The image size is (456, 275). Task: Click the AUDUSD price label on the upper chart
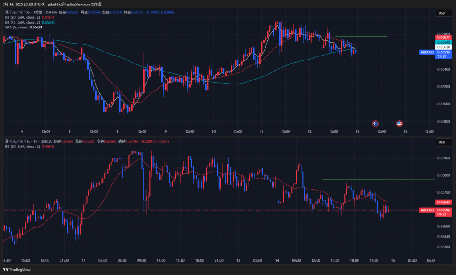tap(427, 52)
